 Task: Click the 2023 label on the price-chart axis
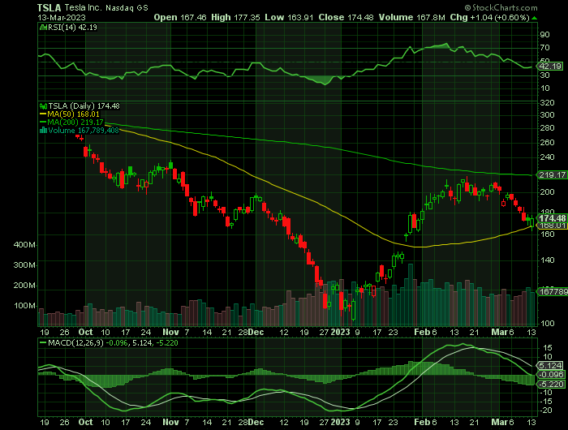coord(341,332)
